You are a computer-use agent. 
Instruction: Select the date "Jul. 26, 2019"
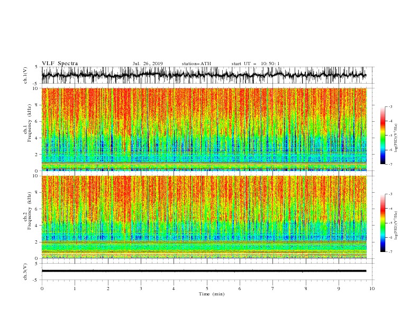pyautogui.click(x=148, y=64)
